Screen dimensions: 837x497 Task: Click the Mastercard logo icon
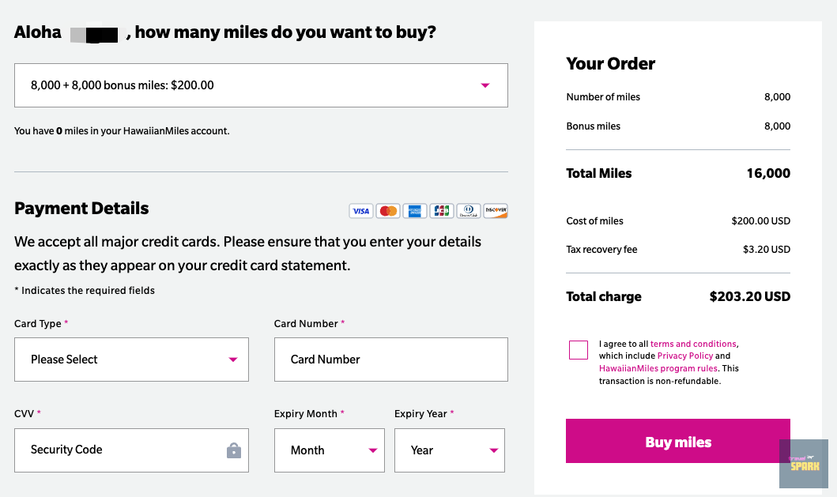pyautogui.click(x=388, y=211)
